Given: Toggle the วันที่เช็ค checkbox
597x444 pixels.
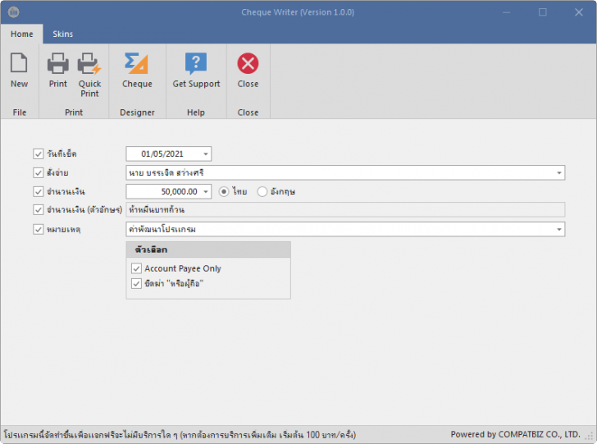Looking at the screenshot, I should [38, 154].
